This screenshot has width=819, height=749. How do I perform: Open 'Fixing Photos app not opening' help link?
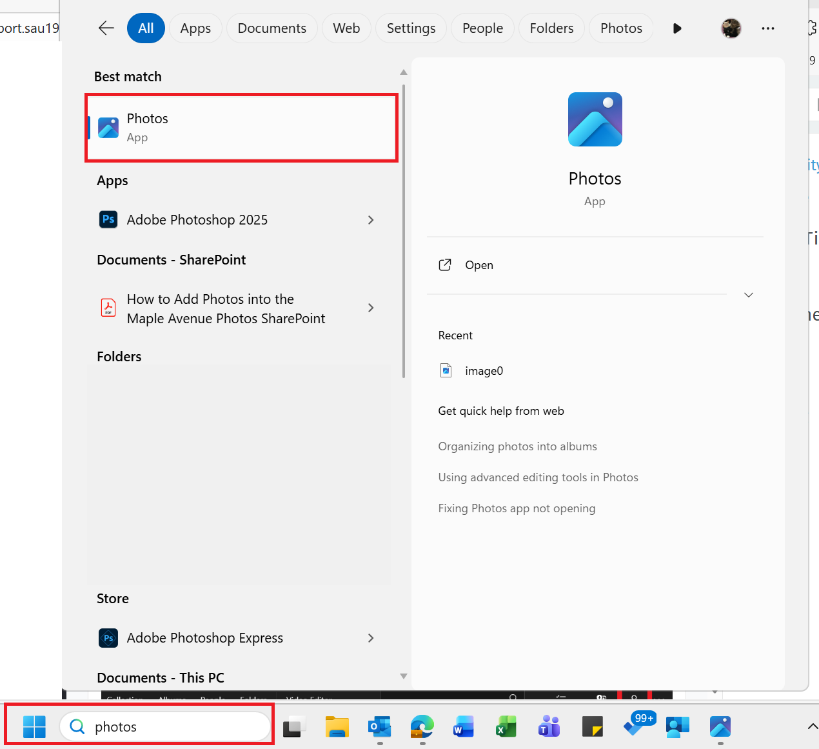click(x=517, y=508)
